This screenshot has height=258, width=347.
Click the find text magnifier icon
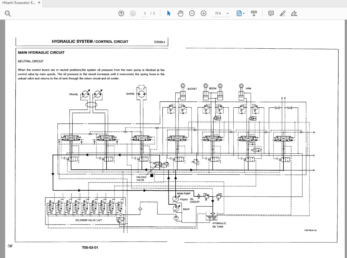[x=8, y=13]
